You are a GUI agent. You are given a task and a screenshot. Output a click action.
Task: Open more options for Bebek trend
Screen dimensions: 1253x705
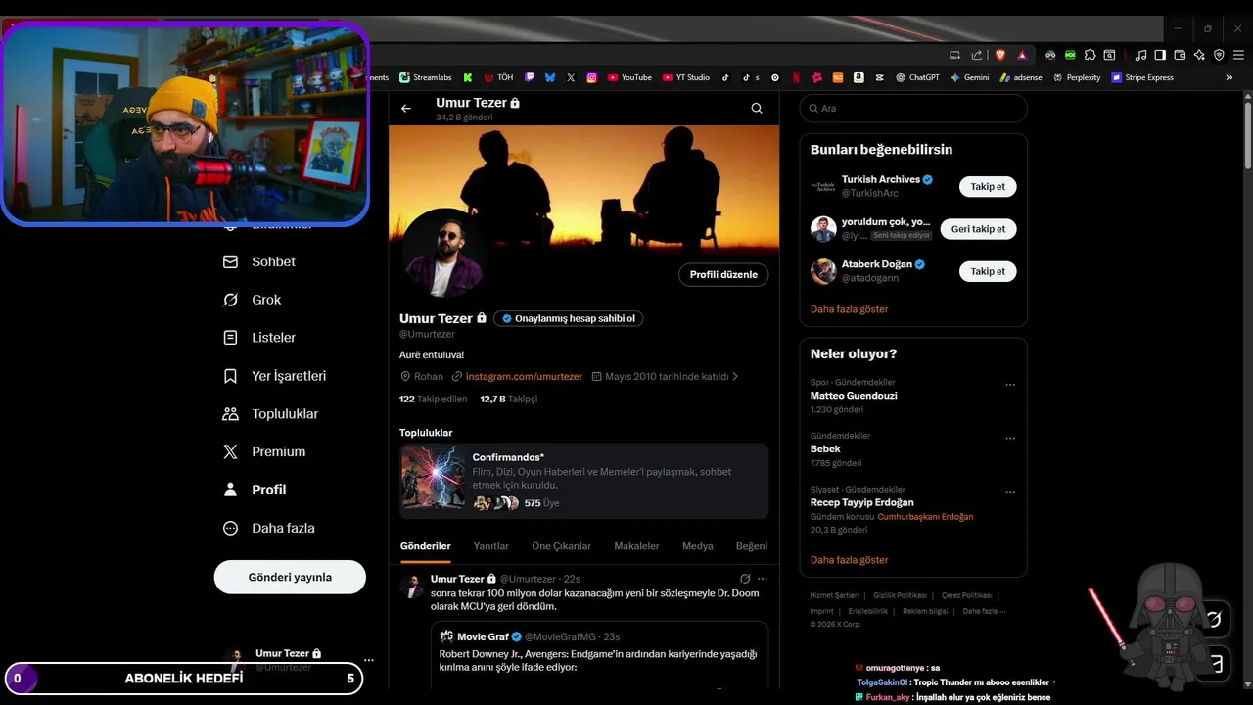[x=1010, y=438]
